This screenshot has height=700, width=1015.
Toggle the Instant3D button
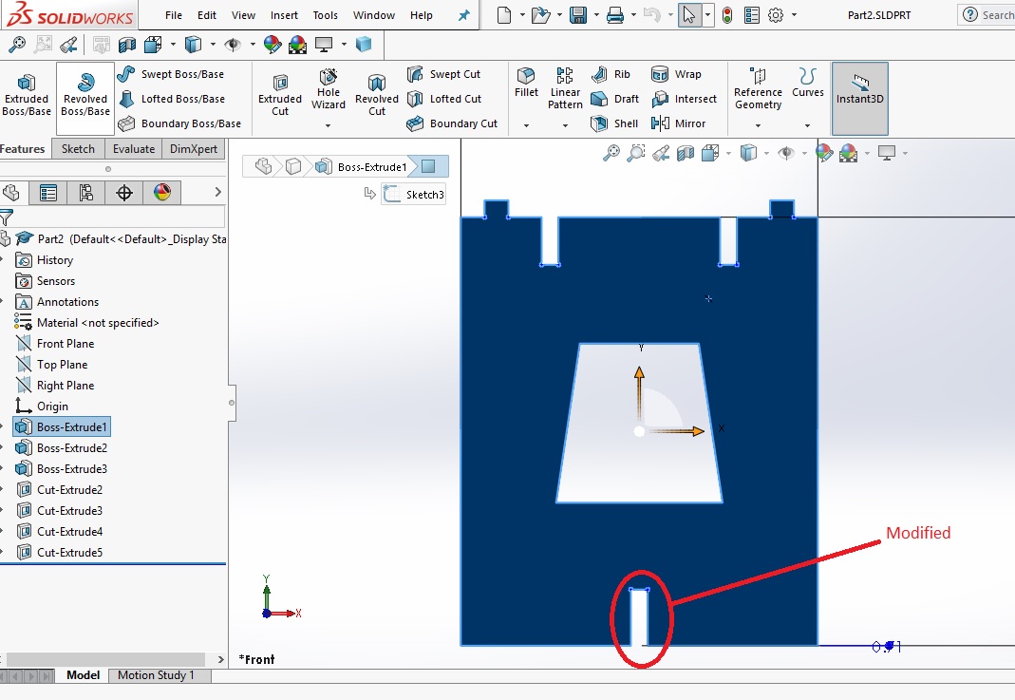859,99
